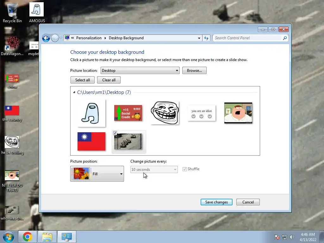The height and width of the screenshot is (243, 324).
Task: Choose the Peter Griffin wallpaper thumbnail
Action: 238,113
